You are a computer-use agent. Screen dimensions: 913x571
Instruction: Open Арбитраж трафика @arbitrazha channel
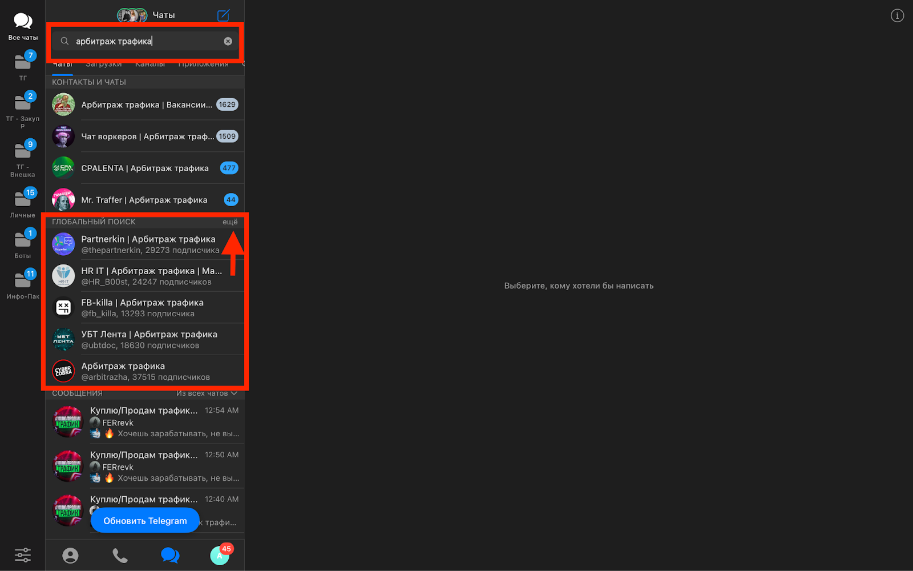coord(145,371)
